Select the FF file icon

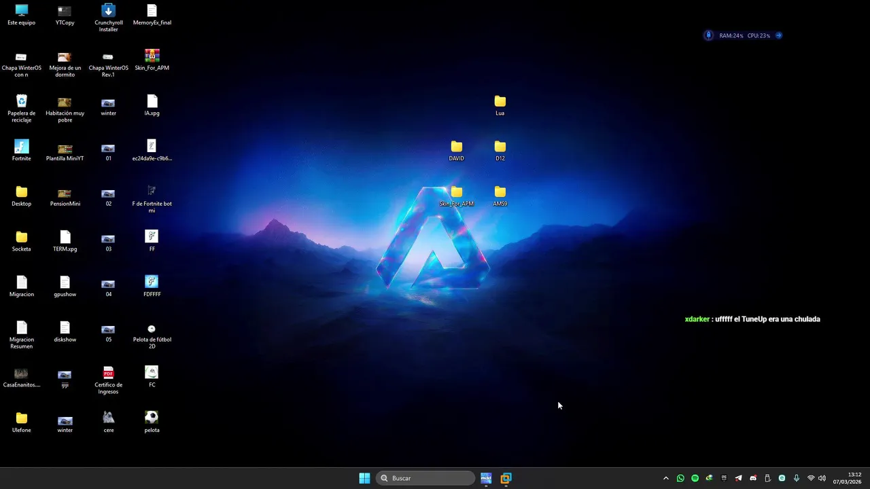pyautogui.click(x=152, y=241)
